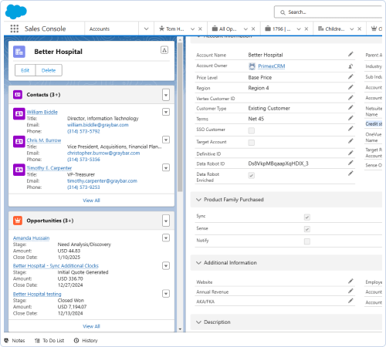Switch to the Childre... tab
The image size is (386, 347).
tap(331, 29)
